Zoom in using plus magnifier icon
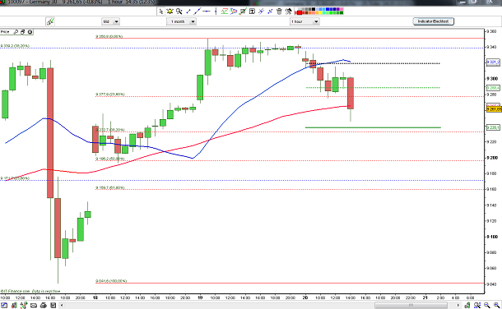This screenshot has height=309, width=502. point(496,306)
